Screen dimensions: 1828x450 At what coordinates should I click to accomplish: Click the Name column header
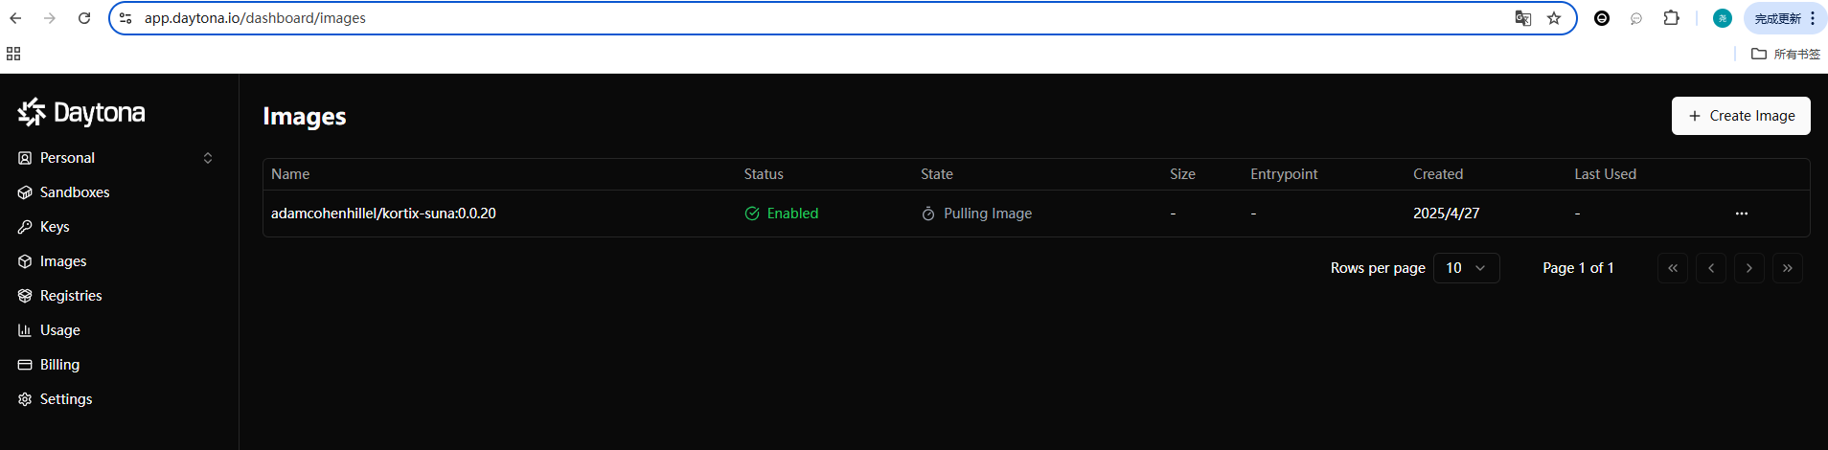click(290, 174)
